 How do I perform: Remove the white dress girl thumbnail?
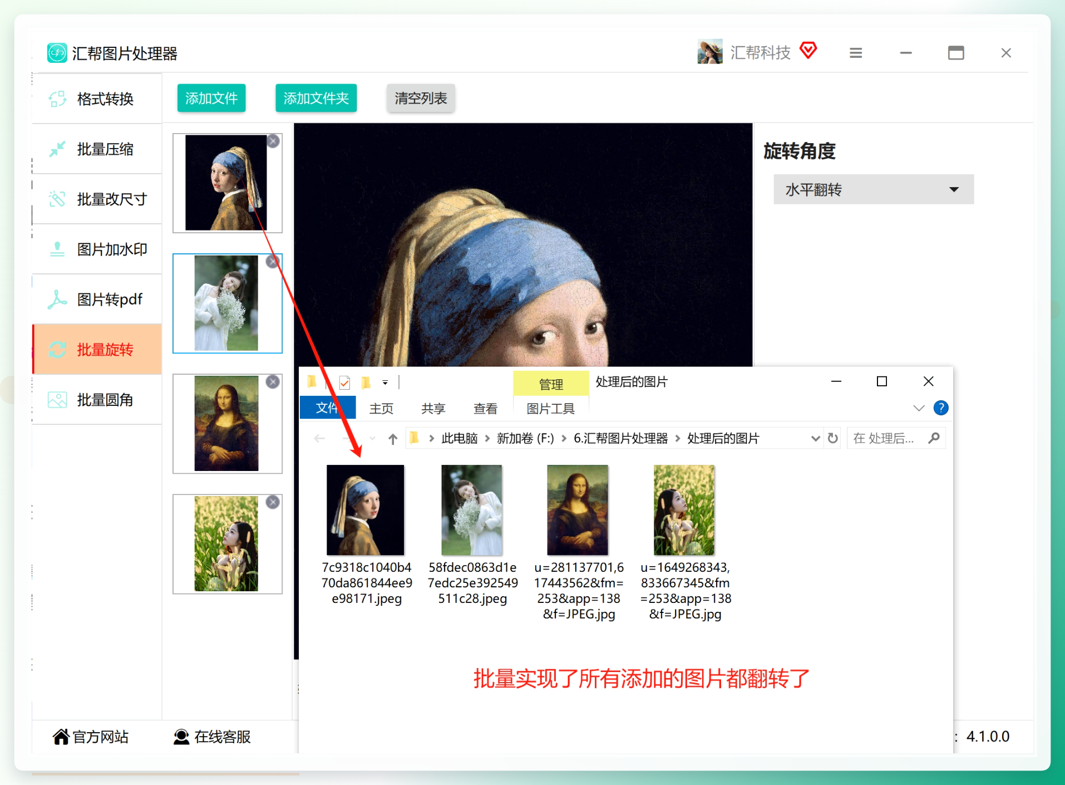click(x=273, y=262)
